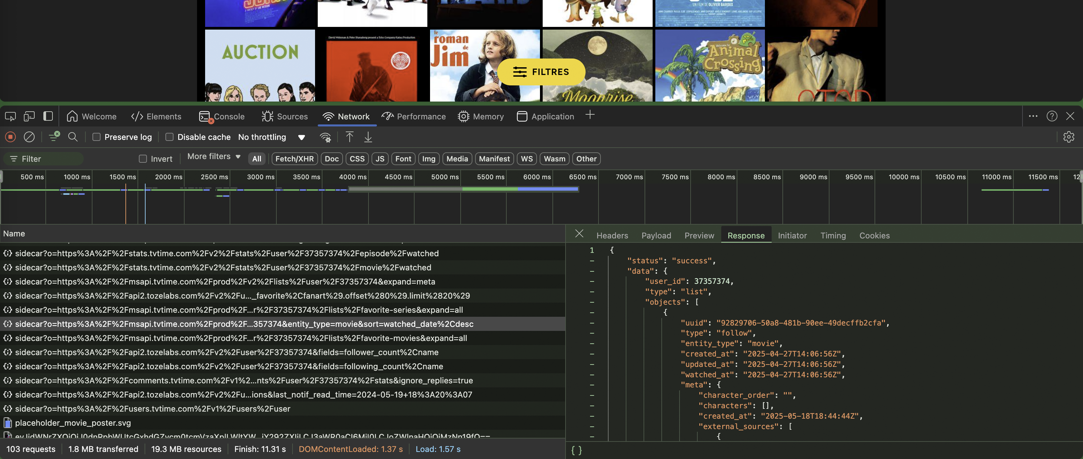Filter by Fetch/XHR requests
The height and width of the screenshot is (459, 1083).
point(294,159)
